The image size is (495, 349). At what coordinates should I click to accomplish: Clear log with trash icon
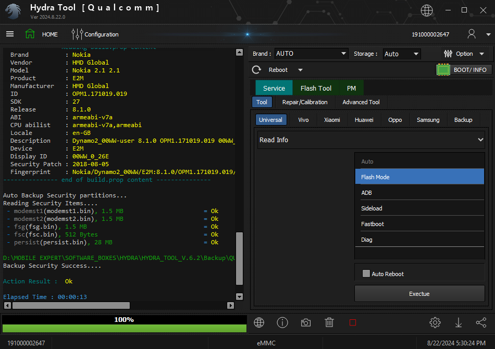[329, 322]
